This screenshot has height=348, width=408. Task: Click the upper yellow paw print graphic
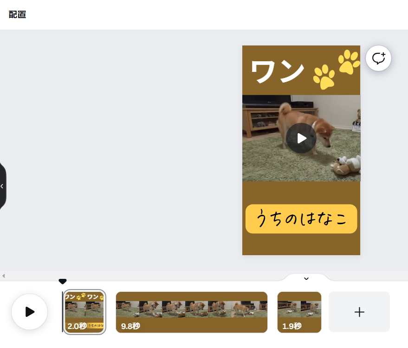coord(349,62)
